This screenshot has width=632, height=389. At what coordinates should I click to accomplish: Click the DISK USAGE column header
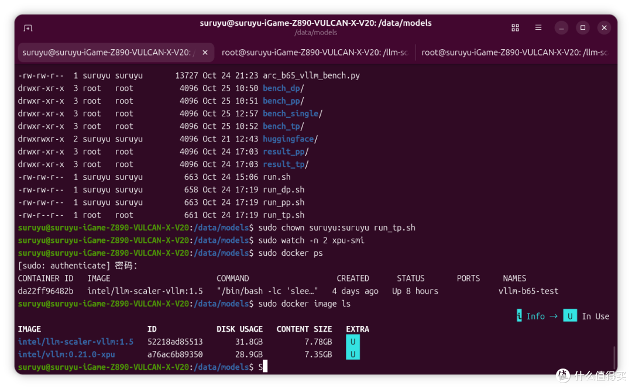239,329
